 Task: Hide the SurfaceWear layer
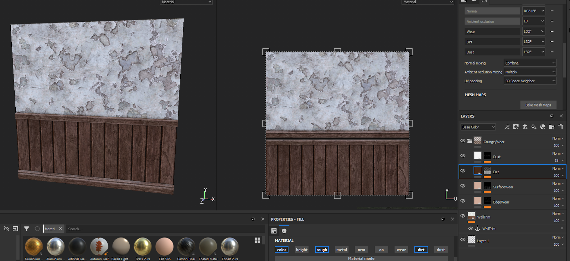(462, 186)
